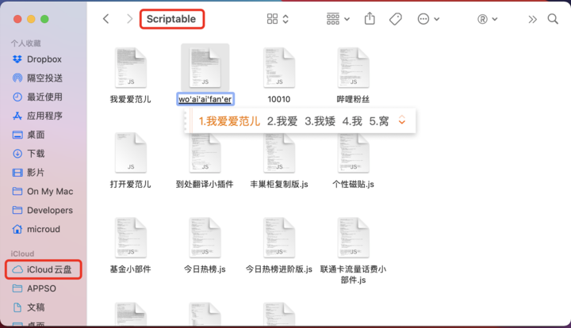Open APPSO folder in the sidebar
The image size is (571, 328).
tap(34, 288)
